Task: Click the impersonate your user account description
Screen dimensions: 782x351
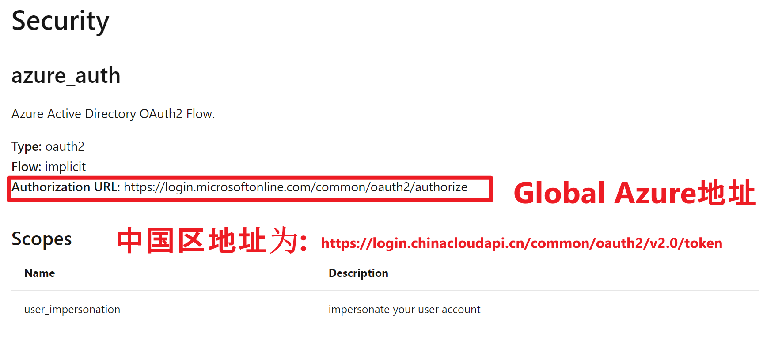Action: point(404,310)
